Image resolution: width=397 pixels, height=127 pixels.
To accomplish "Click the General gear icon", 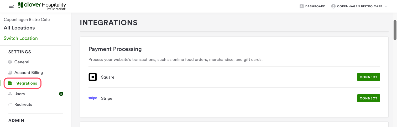I will [x=10, y=62].
